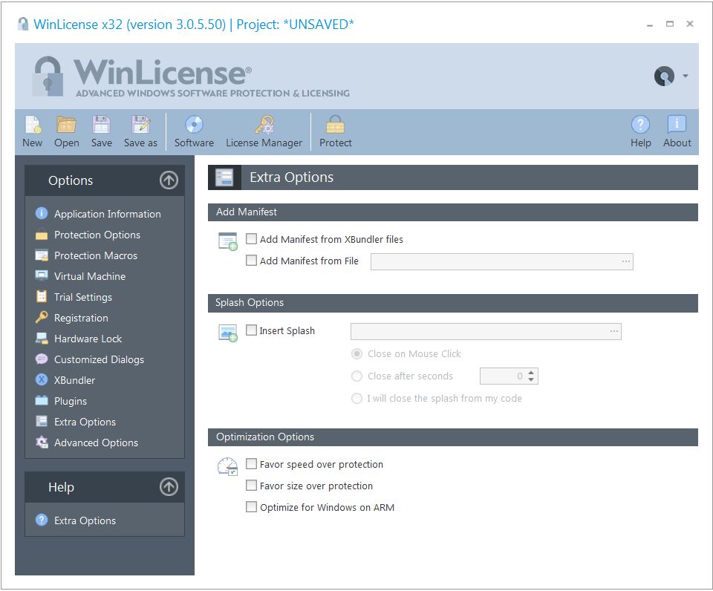Click the Extra Options icon in Options list
The width and height of the screenshot is (713, 591).
click(42, 422)
